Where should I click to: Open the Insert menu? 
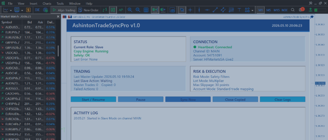pyautogui.click(x=34, y=3)
